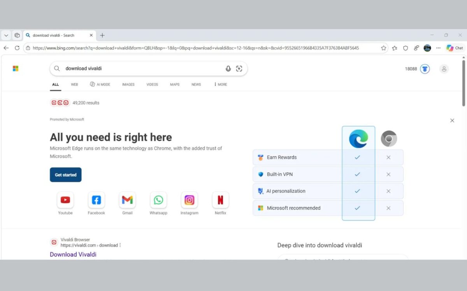Screen dimensions: 467x291
Task: Switch to the WEB search tab
Action: [74, 85]
